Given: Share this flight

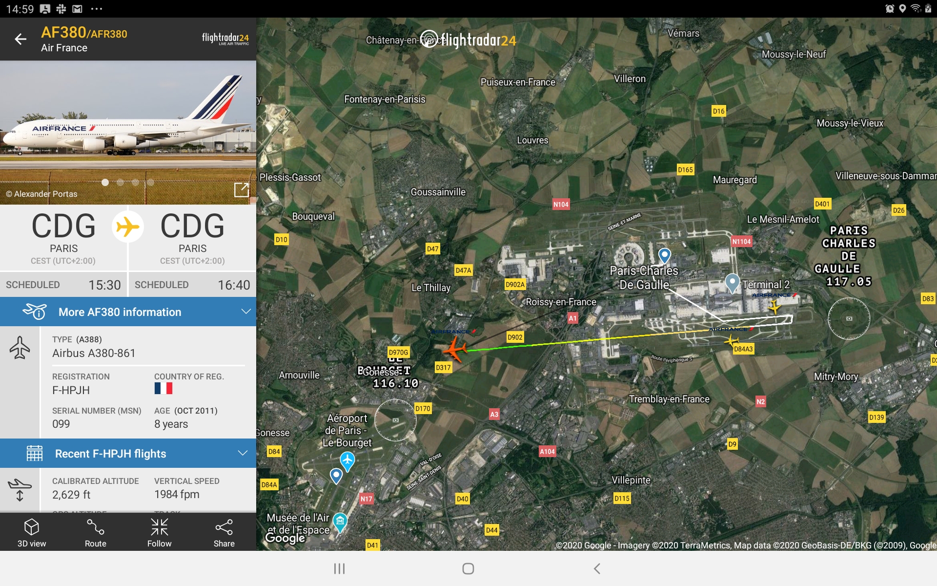Looking at the screenshot, I should click(224, 533).
